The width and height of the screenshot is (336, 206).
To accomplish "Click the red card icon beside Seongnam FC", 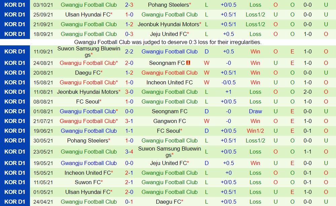I will click(188, 63).
